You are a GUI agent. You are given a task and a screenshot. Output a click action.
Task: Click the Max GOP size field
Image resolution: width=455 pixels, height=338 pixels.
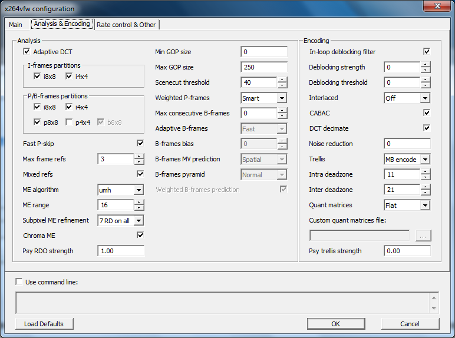[264, 67]
